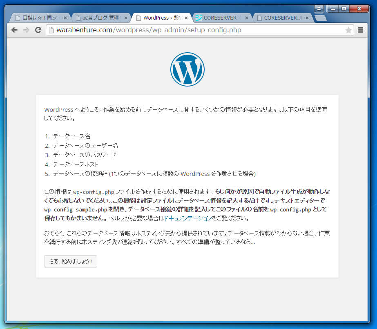The height and width of the screenshot is (329, 377).
Task: Click the wp-config-sample.php text
Action: click(x=76, y=209)
